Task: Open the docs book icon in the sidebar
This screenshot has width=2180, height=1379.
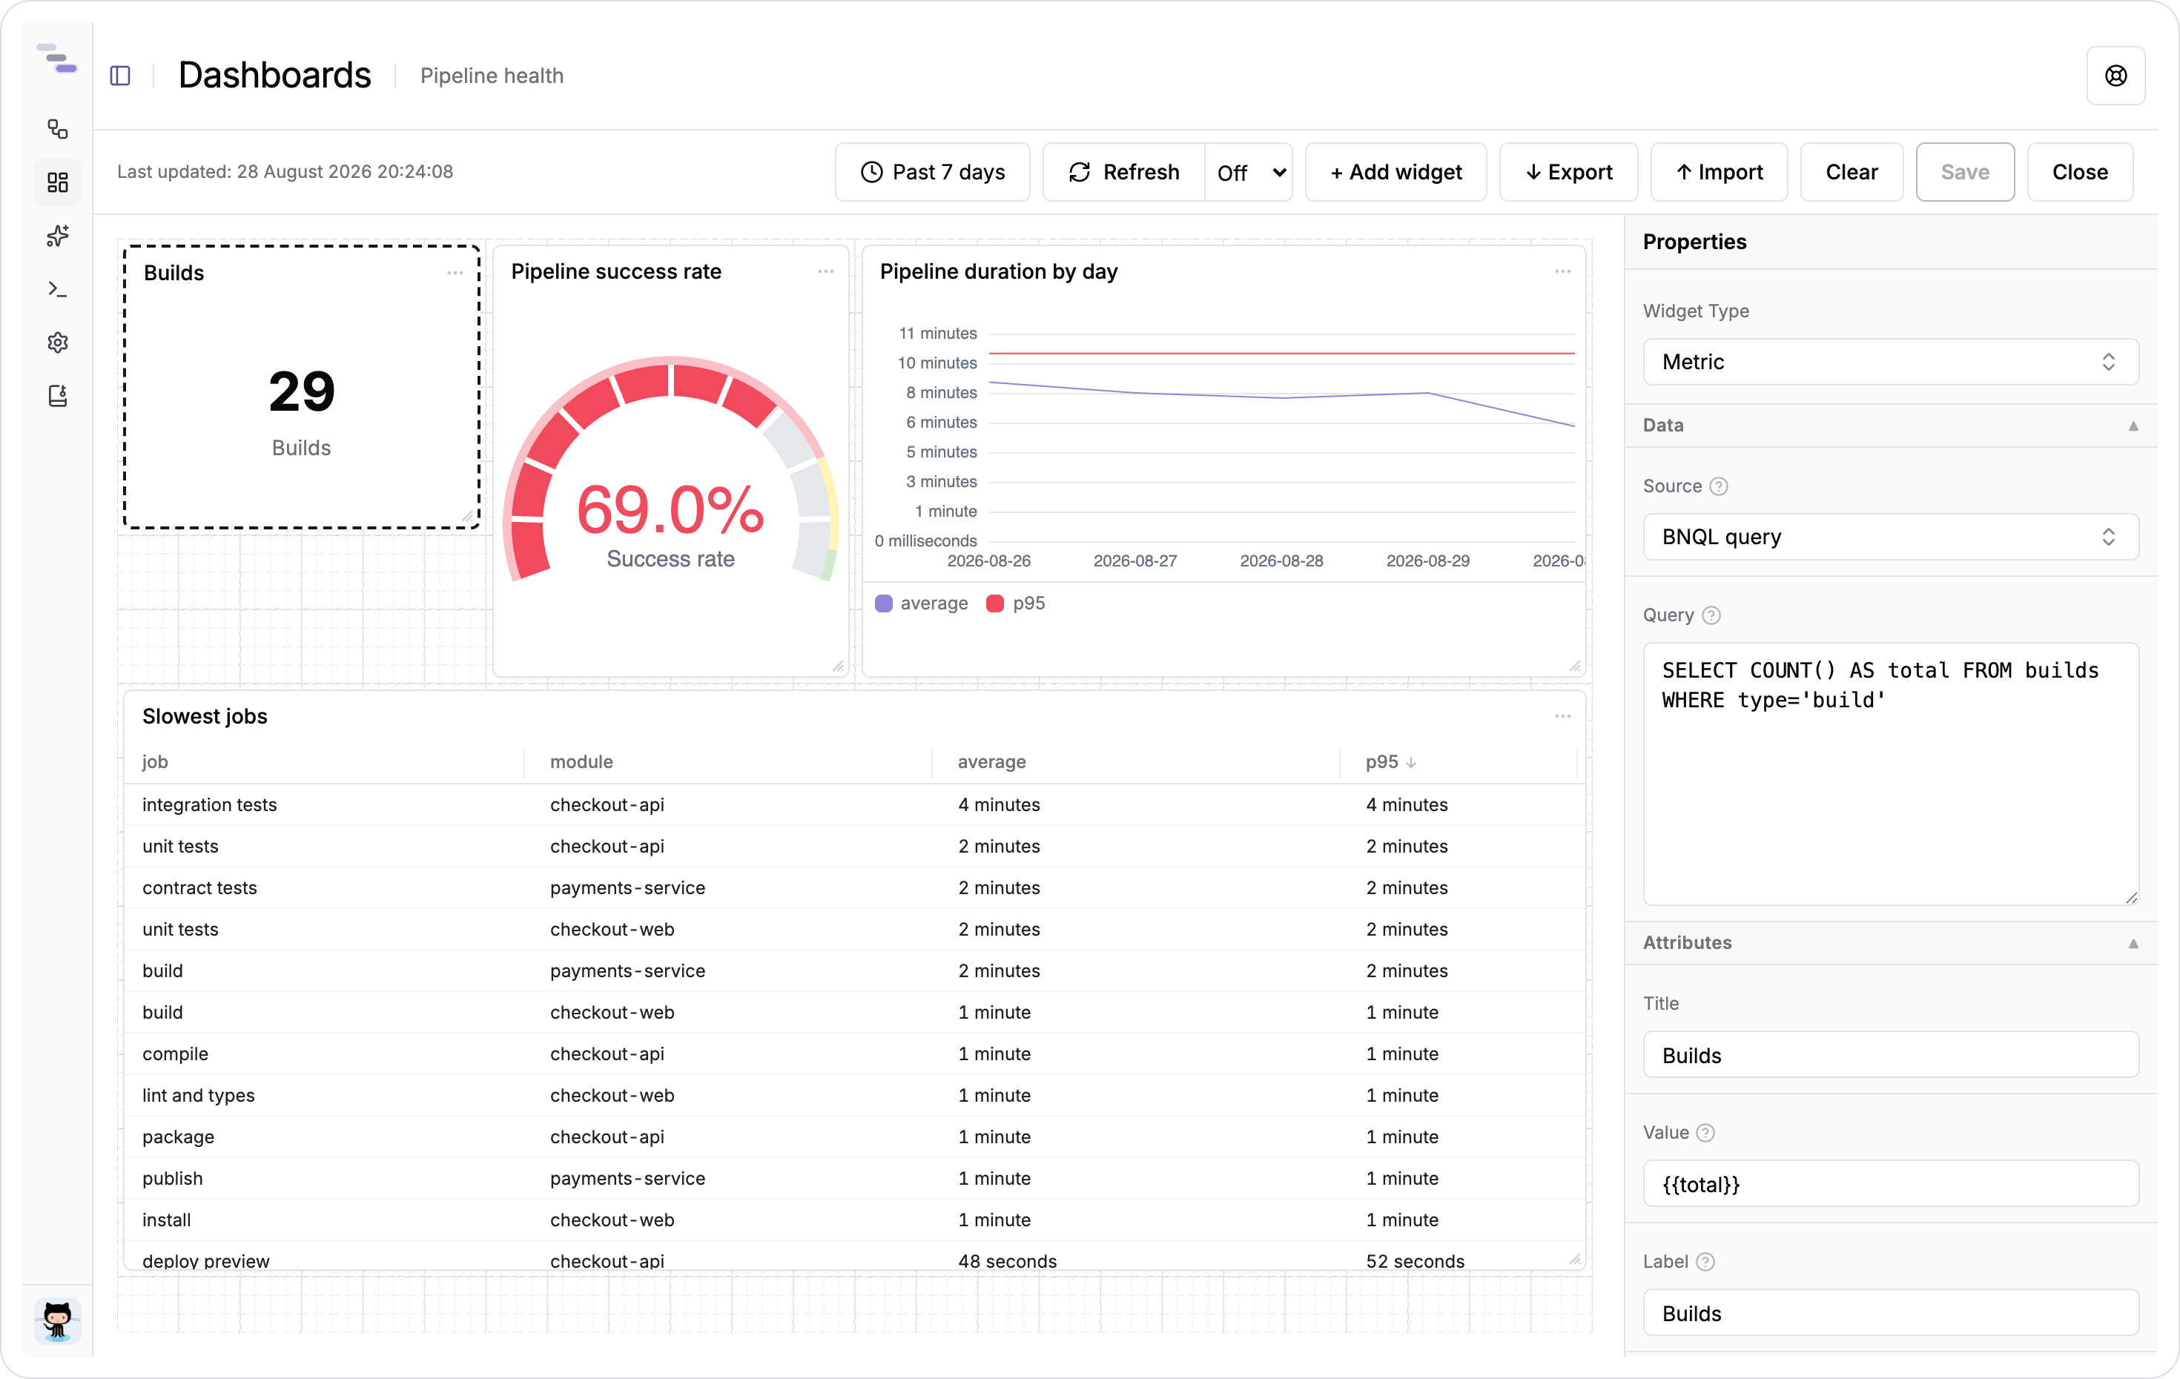Action: coord(58,396)
